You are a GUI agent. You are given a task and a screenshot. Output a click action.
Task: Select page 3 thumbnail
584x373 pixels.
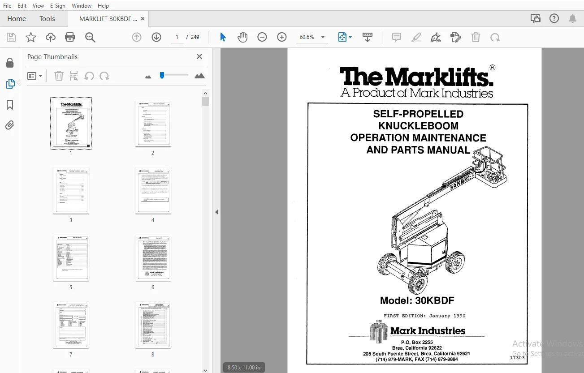point(71,191)
